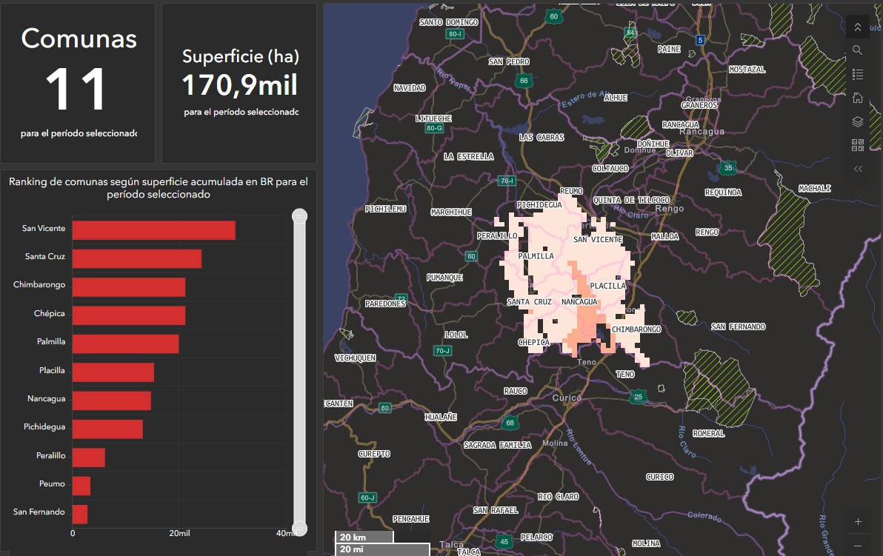Zoom out on the map
883x556 pixels.
click(858, 546)
